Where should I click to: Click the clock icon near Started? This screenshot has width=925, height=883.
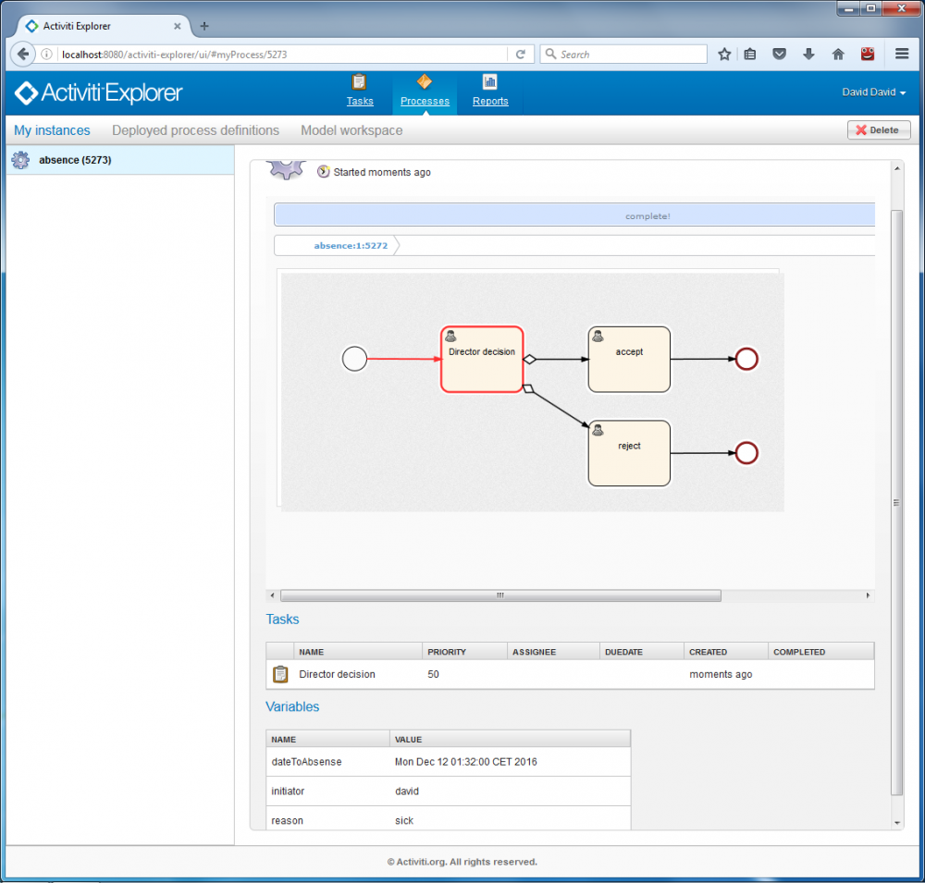click(x=323, y=172)
